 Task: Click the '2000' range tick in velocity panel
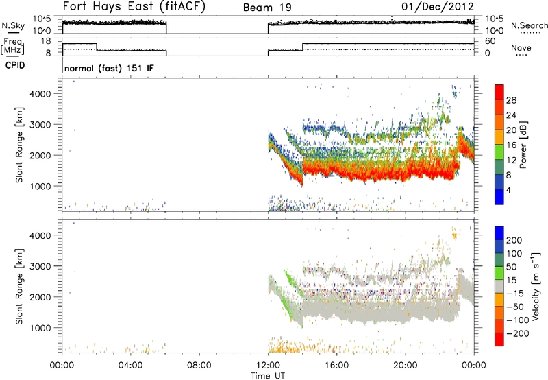(40, 297)
